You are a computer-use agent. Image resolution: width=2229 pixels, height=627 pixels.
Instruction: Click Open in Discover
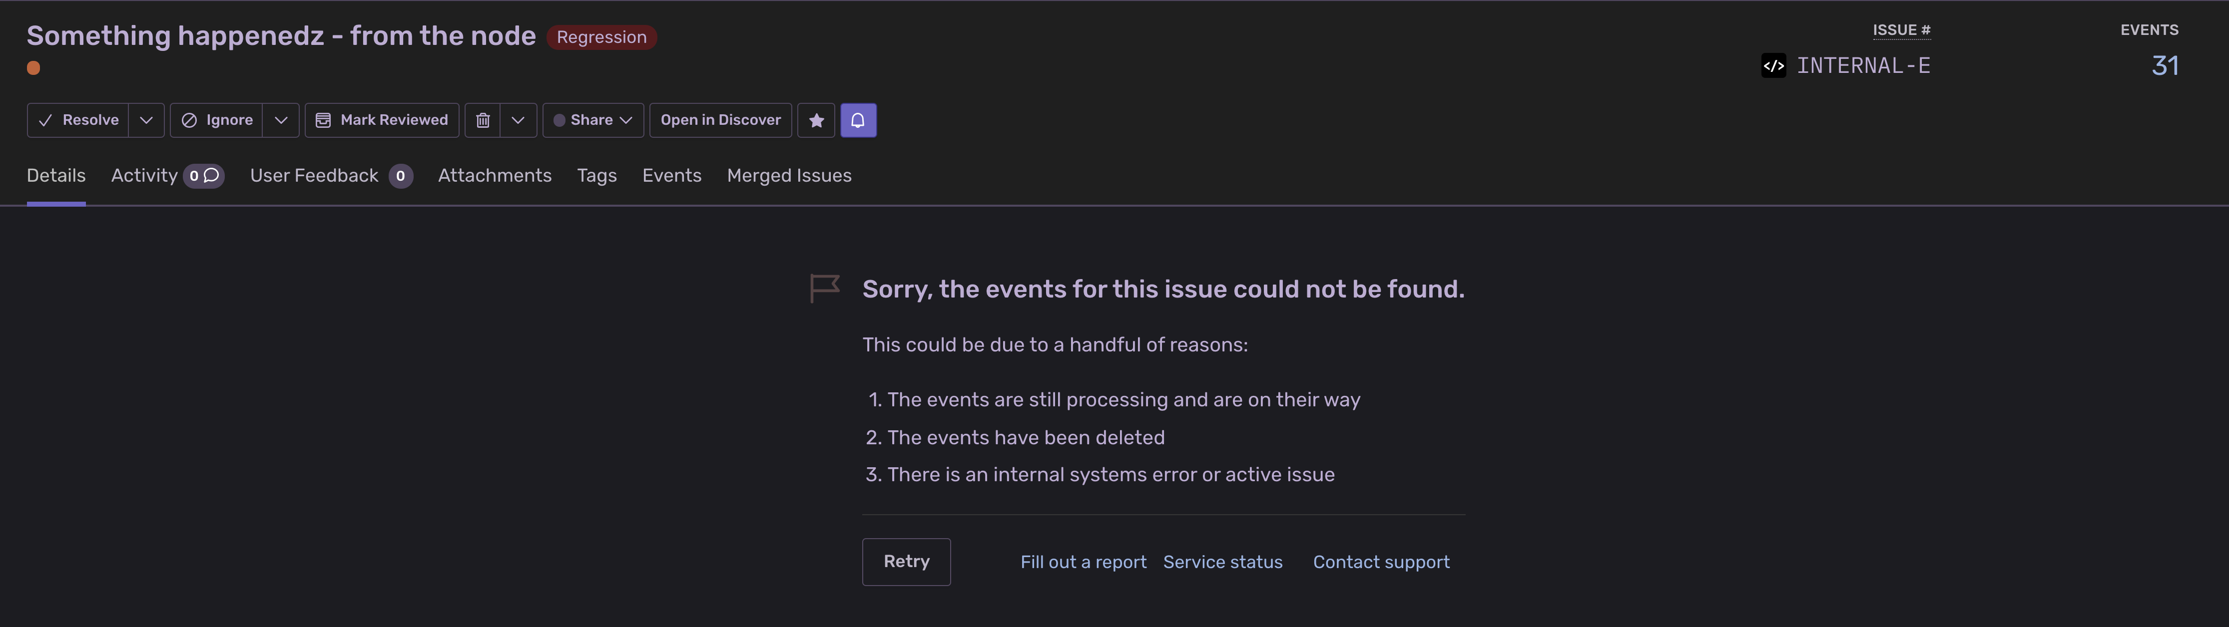coord(720,120)
